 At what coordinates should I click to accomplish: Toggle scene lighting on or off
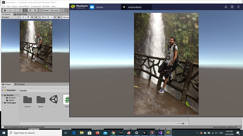[28, 17]
